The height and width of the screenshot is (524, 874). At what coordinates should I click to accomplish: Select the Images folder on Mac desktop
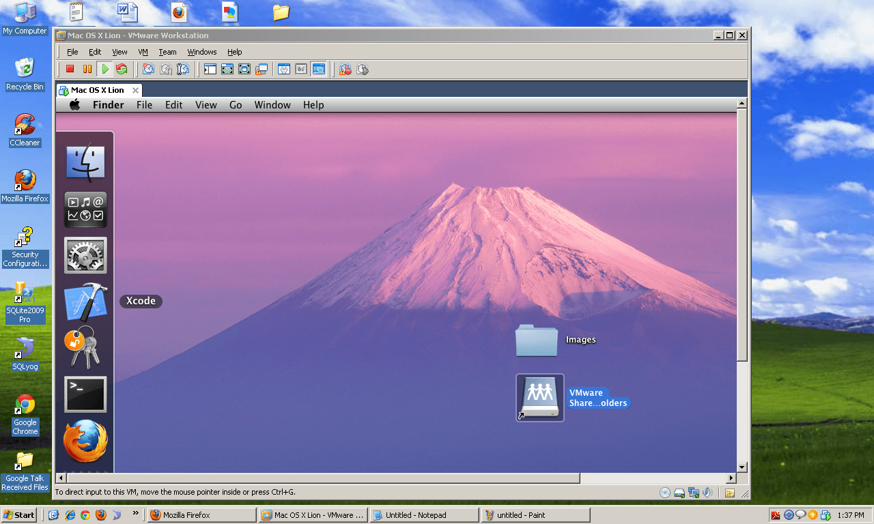(x=537, y=340)
